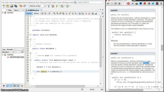Toggle the Show Static Members filter in navigator bottom bar
164x92 pixels.
click(11, 86)
